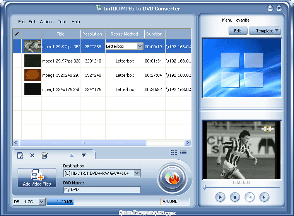The image size is (294, 216).
Task: Sort by the Resolution column header
Action: click(93, 34)
